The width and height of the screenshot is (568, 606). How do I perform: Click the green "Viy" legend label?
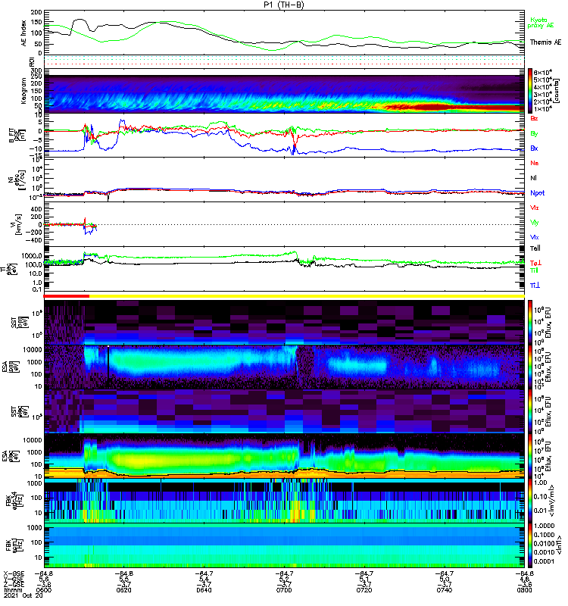pyautogui.click(x=534, y=223)
